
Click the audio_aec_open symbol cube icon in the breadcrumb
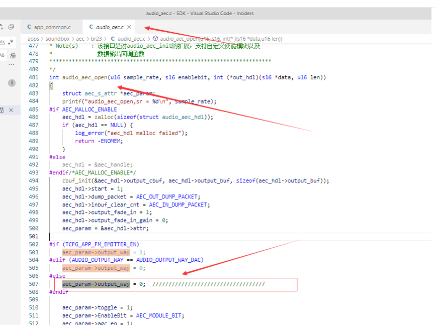click(155, 38)
